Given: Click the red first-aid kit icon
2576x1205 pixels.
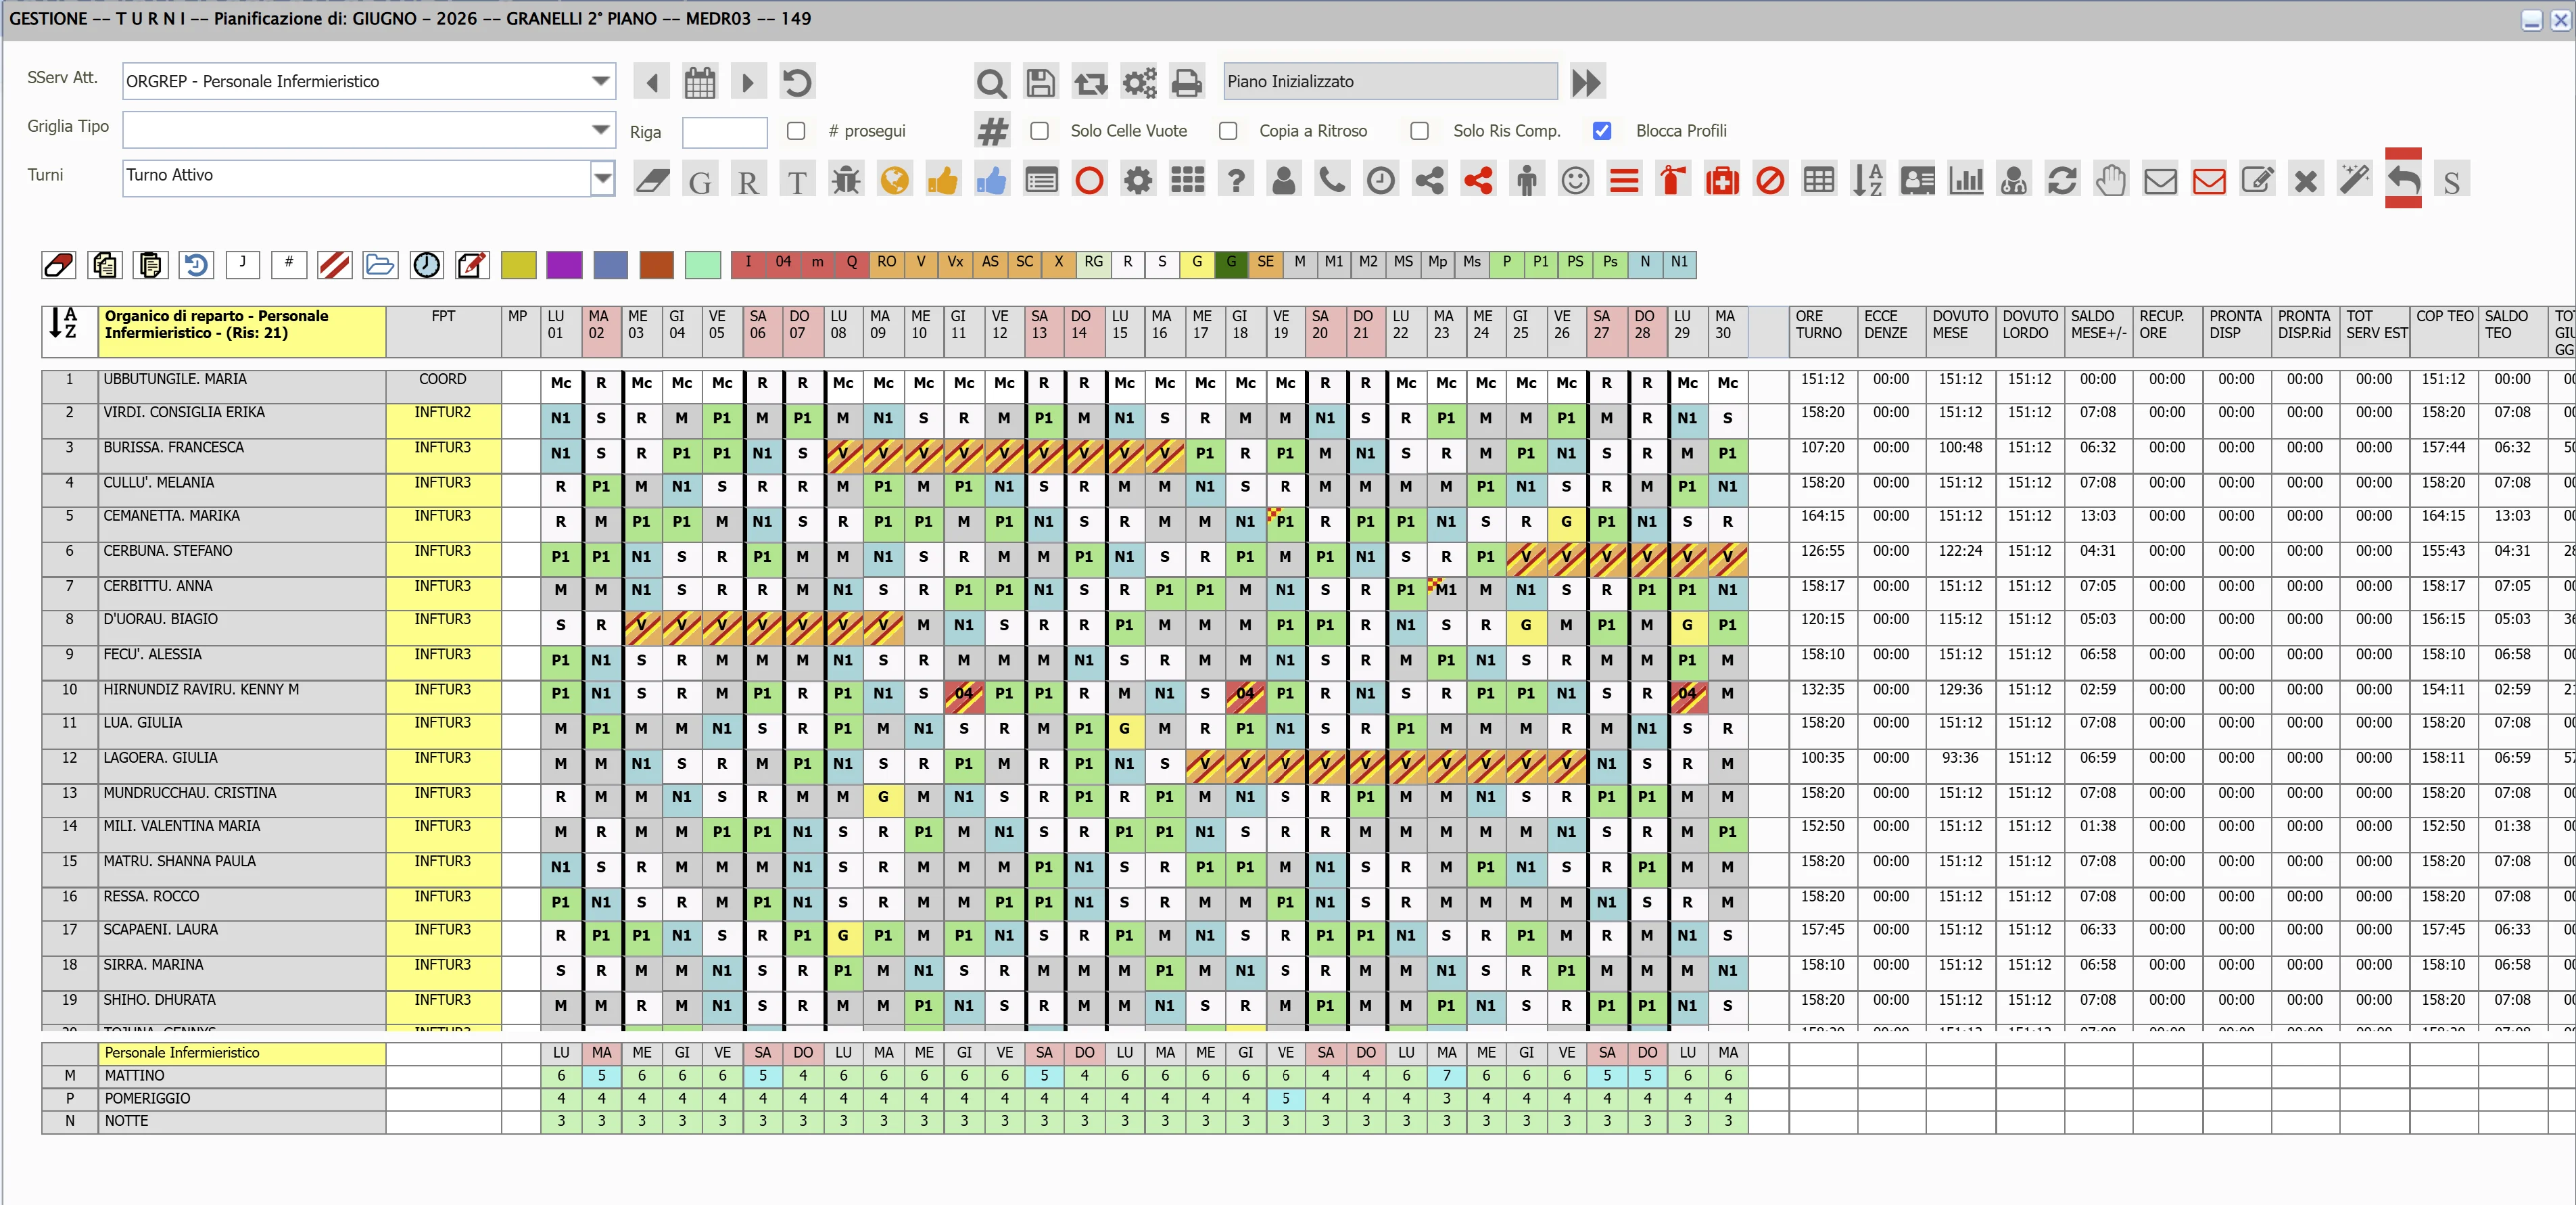Looking at the screenshot, I should [x=1722, y=181].
